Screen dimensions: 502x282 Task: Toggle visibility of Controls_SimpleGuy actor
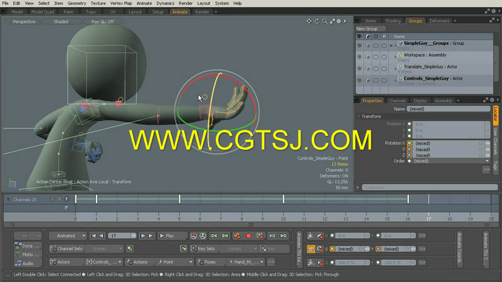[359, 80]
